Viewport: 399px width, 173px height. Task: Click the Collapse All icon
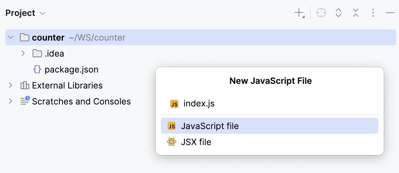[x=356, y=13]
